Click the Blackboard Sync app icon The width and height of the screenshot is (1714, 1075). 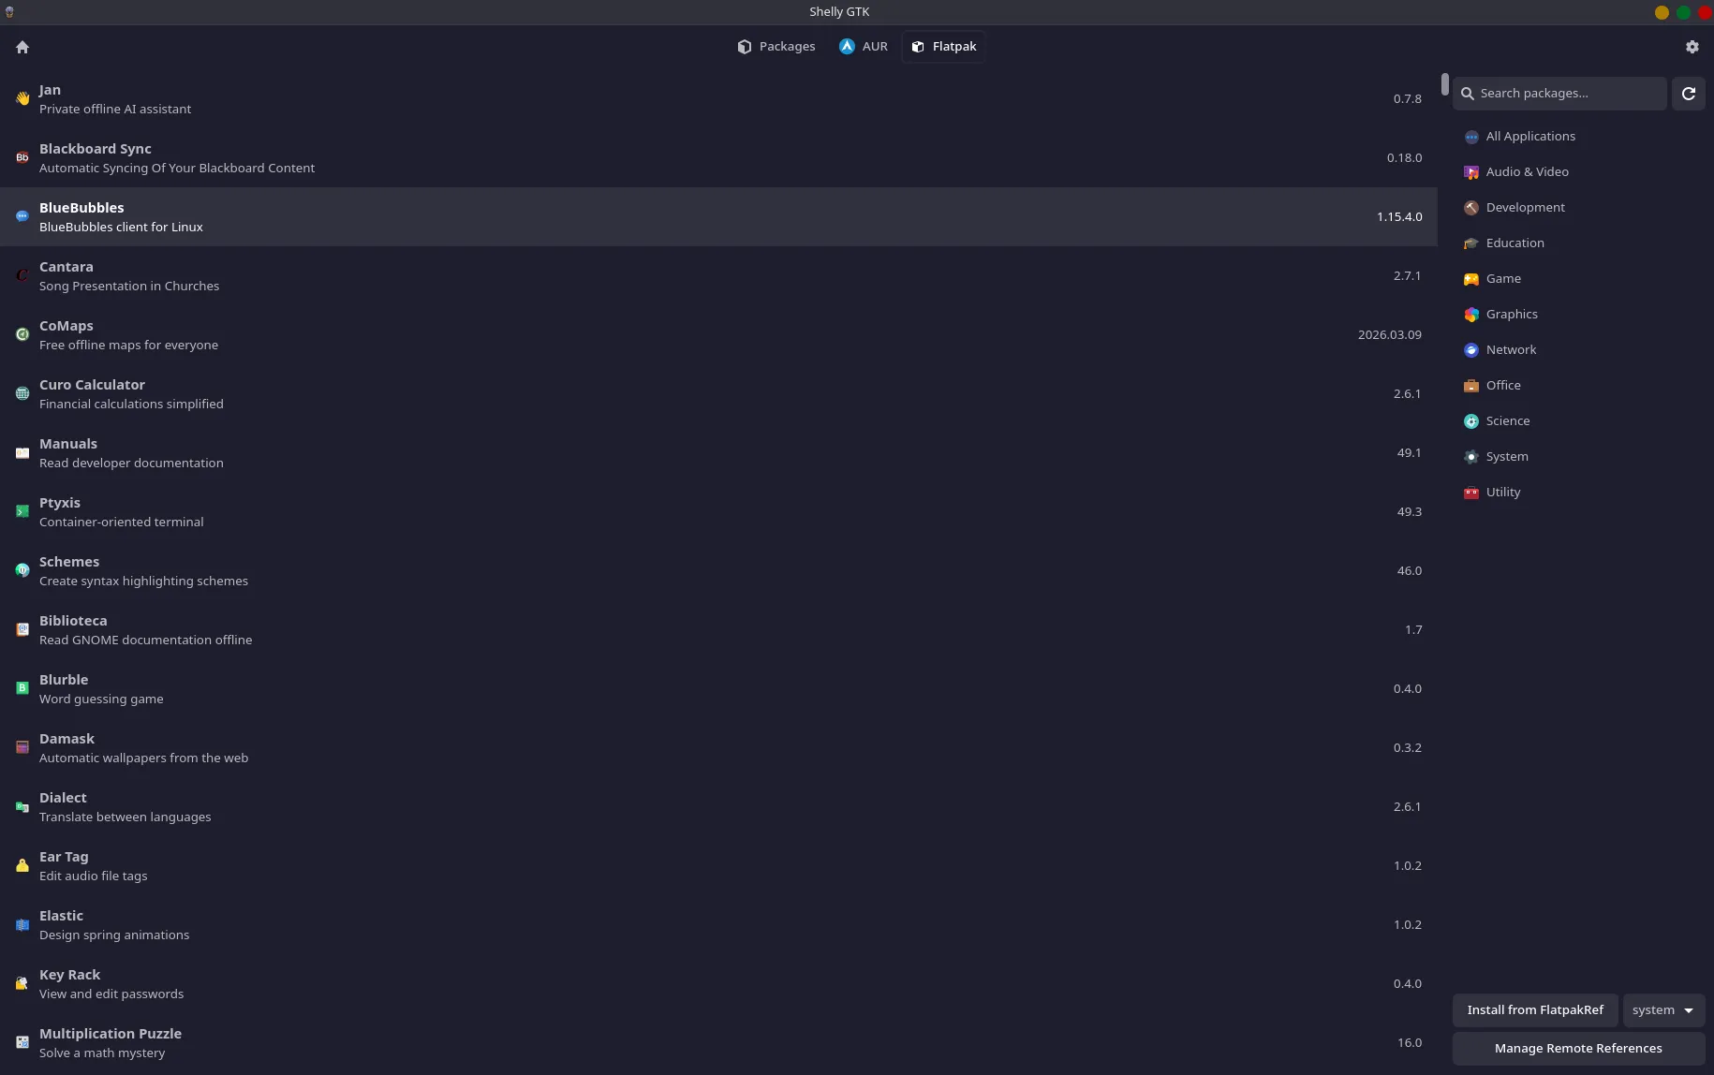pos(22,157)
